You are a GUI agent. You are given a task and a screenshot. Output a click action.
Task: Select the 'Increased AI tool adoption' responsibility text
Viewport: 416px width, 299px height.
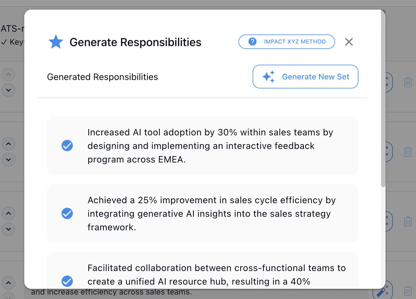pyautogui.click(x=210, y=146)
